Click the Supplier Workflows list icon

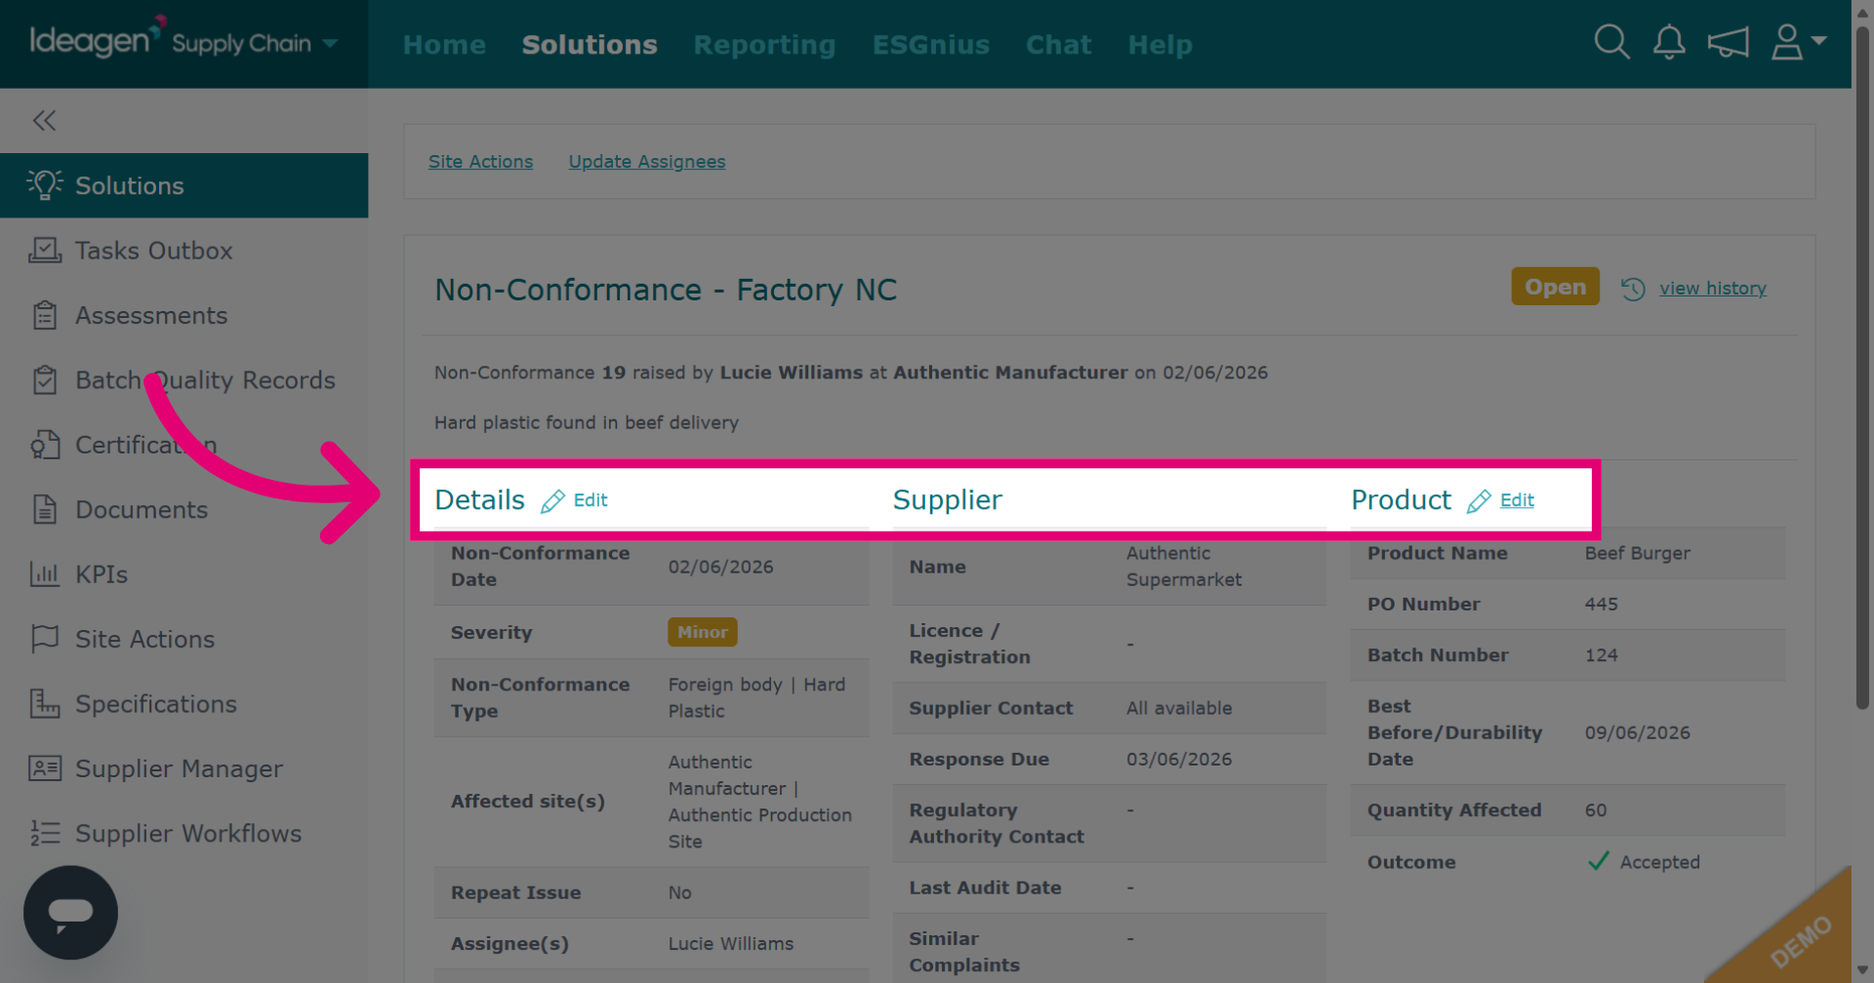pyautogui.click(x=45, y=833)
